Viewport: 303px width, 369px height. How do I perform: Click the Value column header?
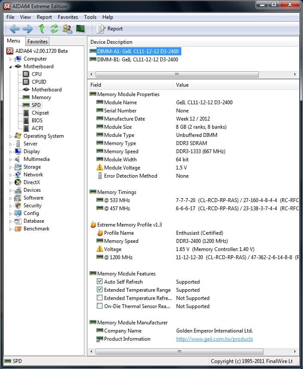coord(236,85)
